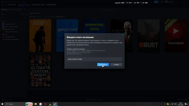The height and width of the screenshot is (106, 189).
Task: Open File Explorer from the taskbar
Action: (x=36, y=104)
